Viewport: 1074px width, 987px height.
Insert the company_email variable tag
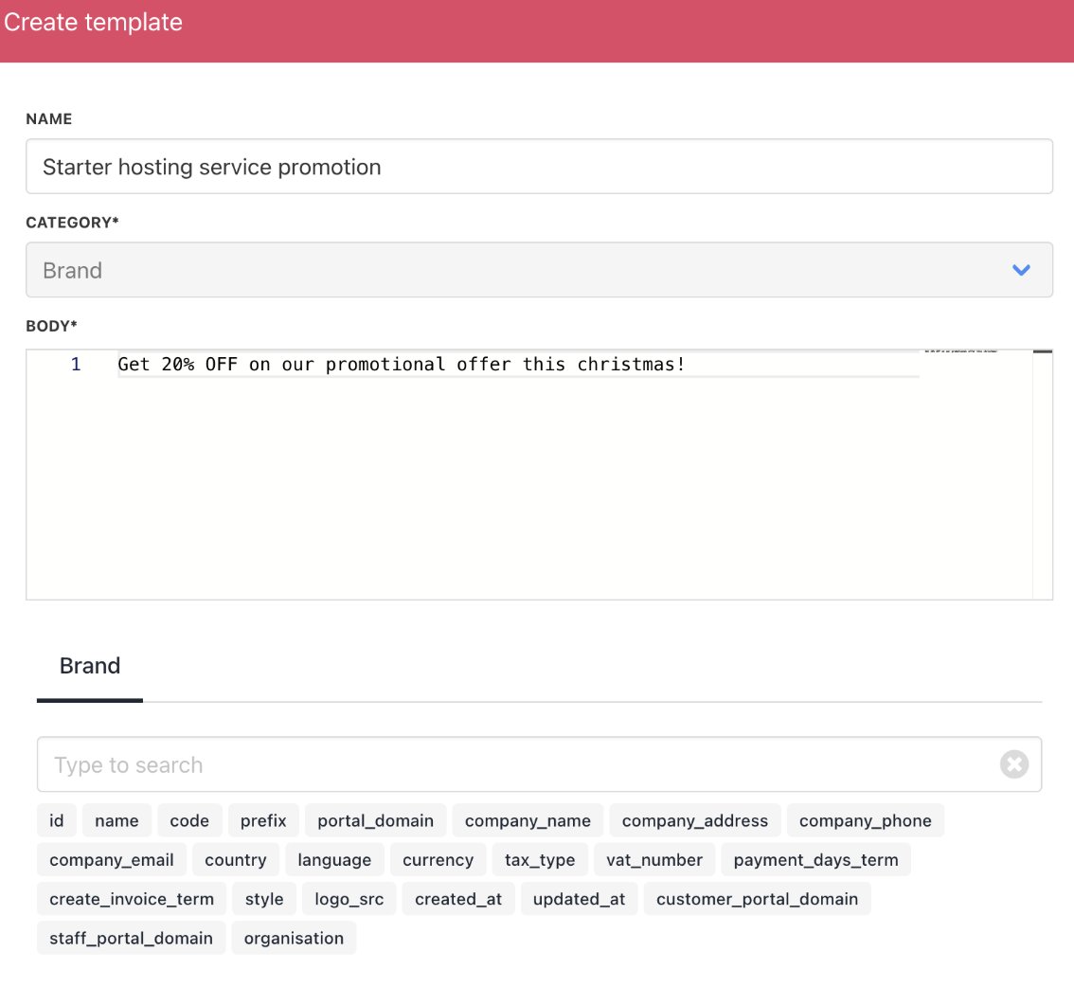click(x=112, y=860)
